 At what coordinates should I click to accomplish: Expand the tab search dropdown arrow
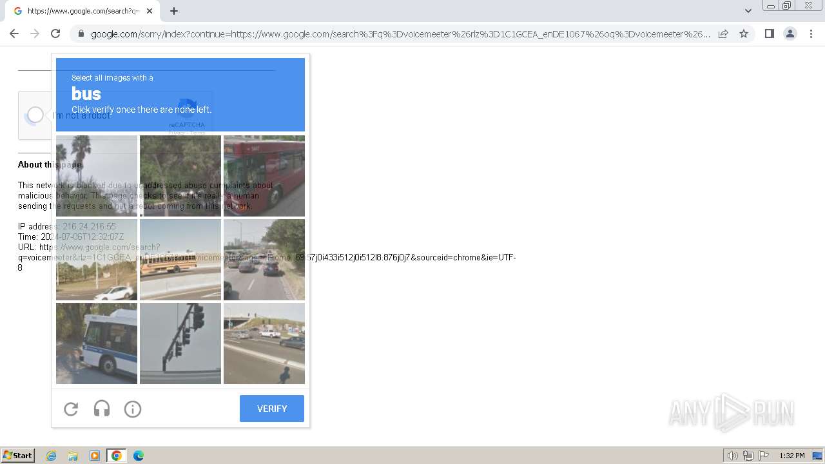(748, 11)
